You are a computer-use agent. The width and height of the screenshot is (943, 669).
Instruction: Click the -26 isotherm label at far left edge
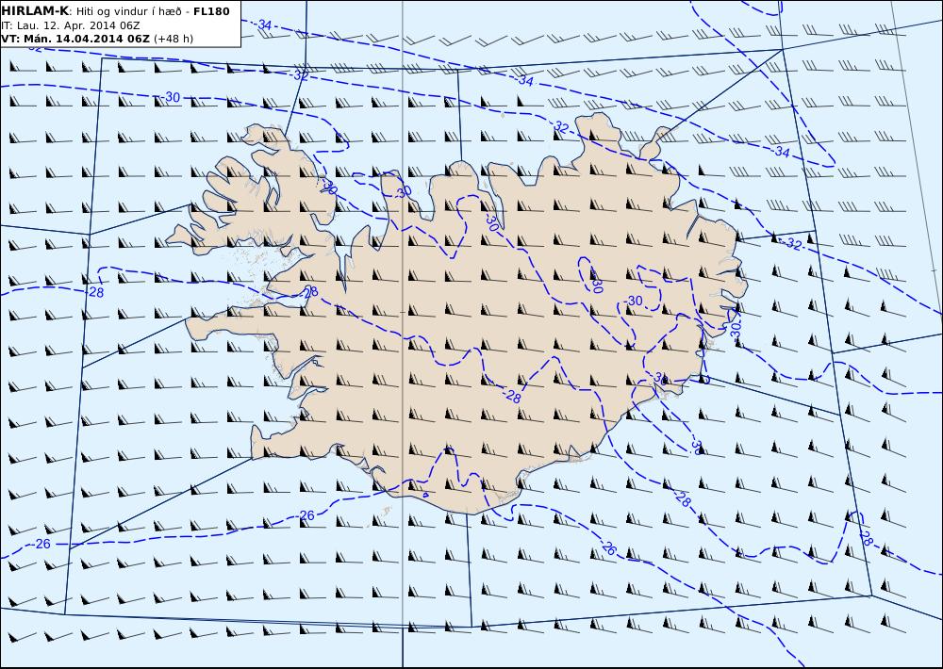[41, 544]
